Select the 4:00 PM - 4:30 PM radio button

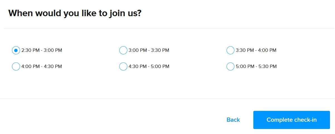[16, 67]
